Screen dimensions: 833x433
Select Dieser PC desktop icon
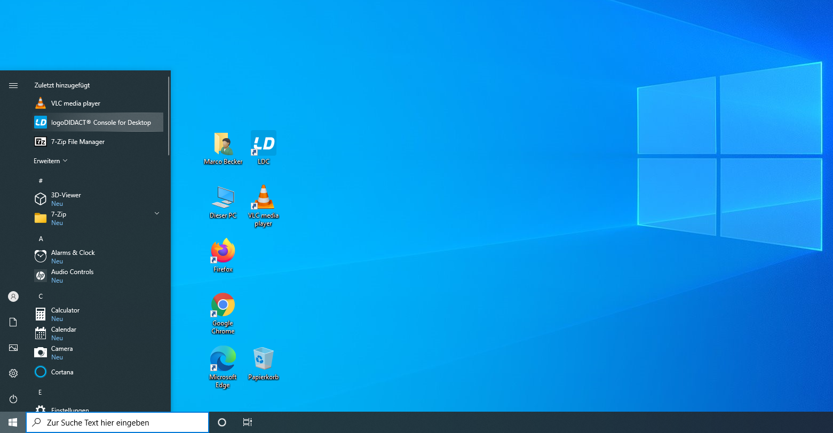click(223, 202)
